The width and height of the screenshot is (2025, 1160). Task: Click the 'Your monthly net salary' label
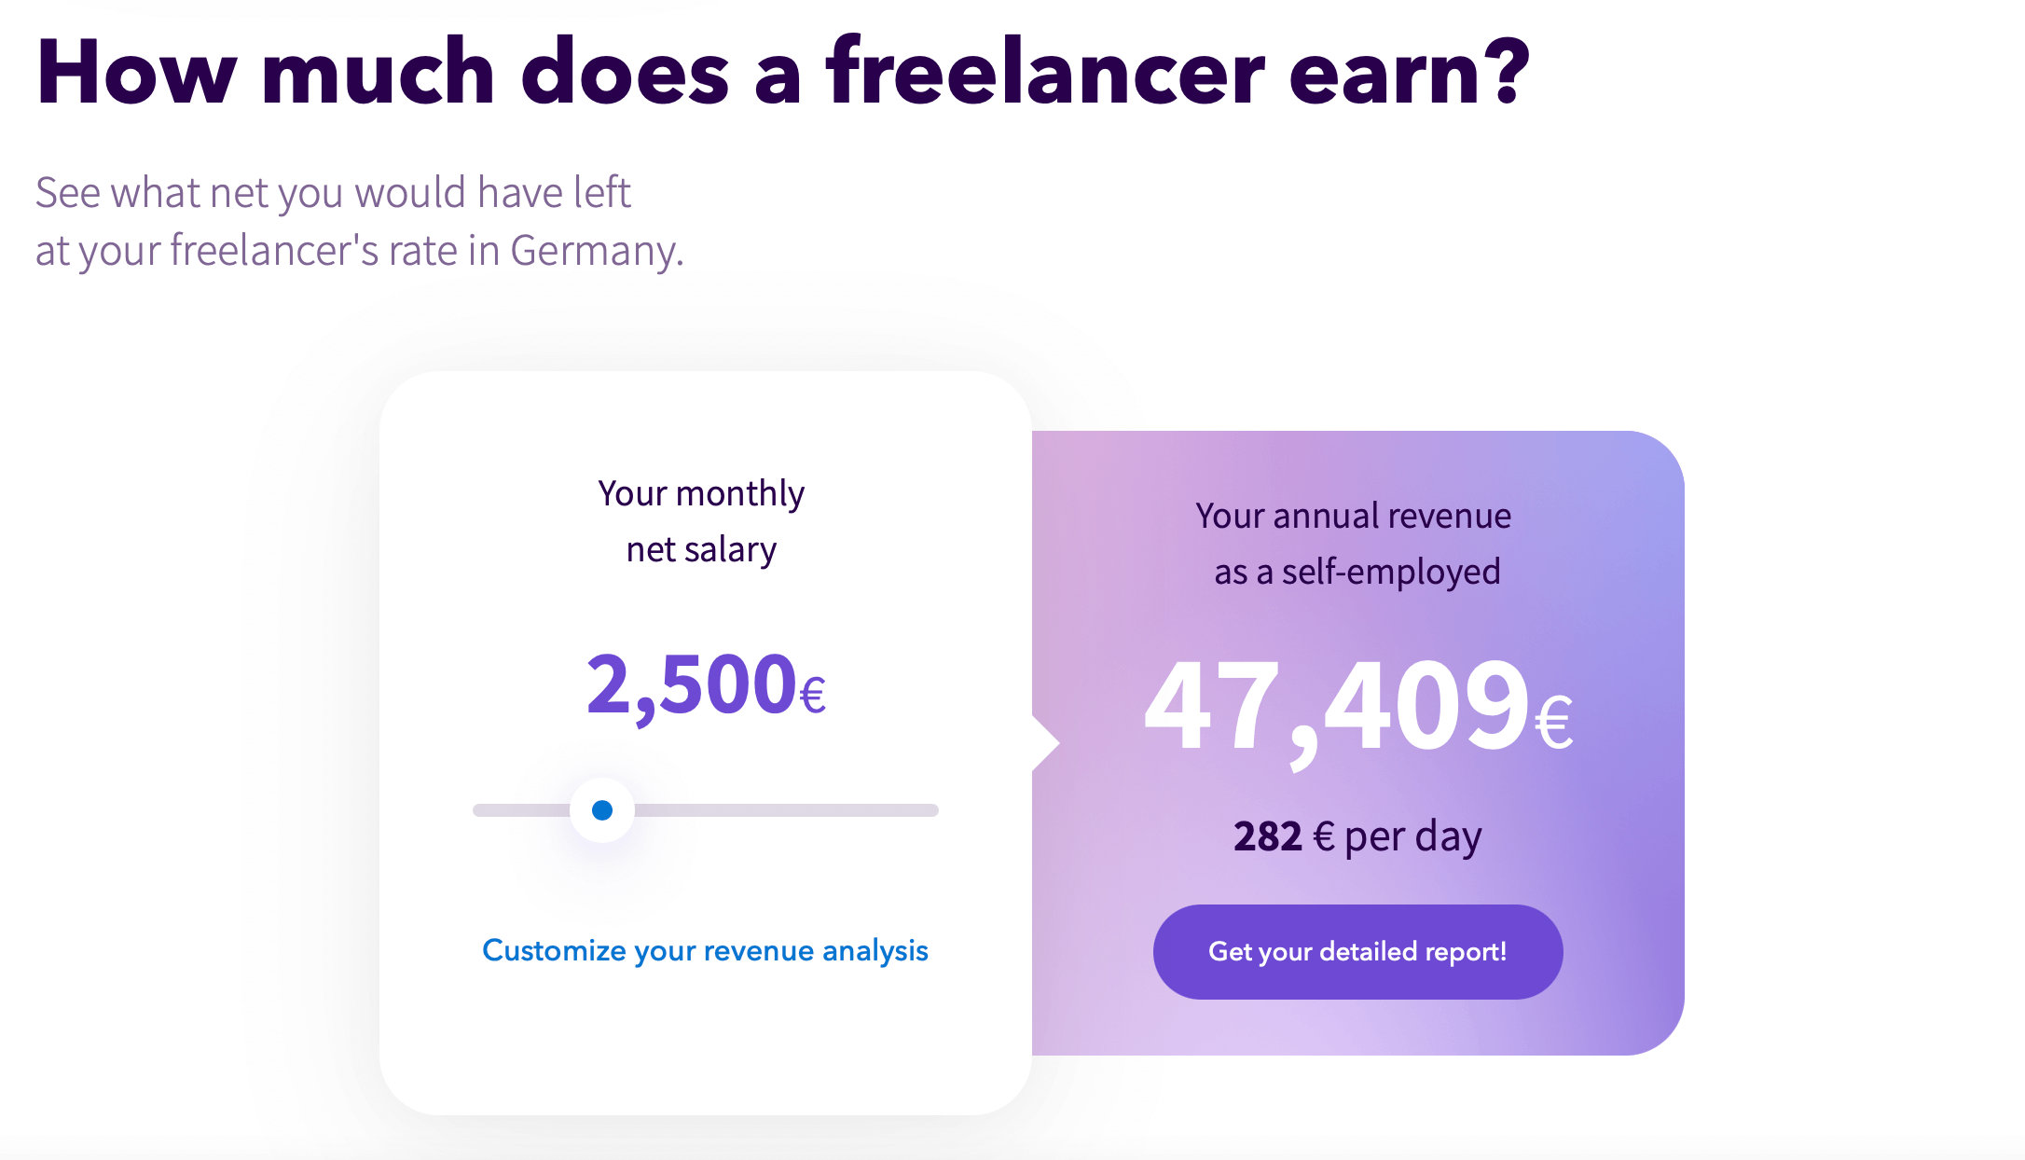pyautogui.click(x=701, y=521)
